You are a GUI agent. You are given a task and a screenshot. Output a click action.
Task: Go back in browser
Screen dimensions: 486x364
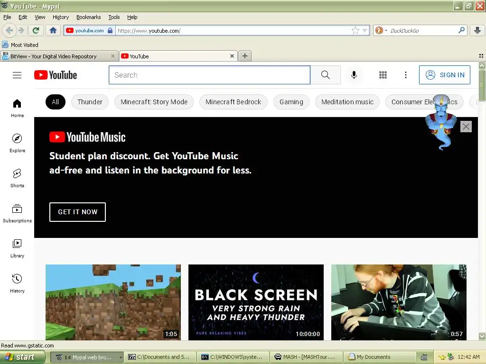coord(9,30)
